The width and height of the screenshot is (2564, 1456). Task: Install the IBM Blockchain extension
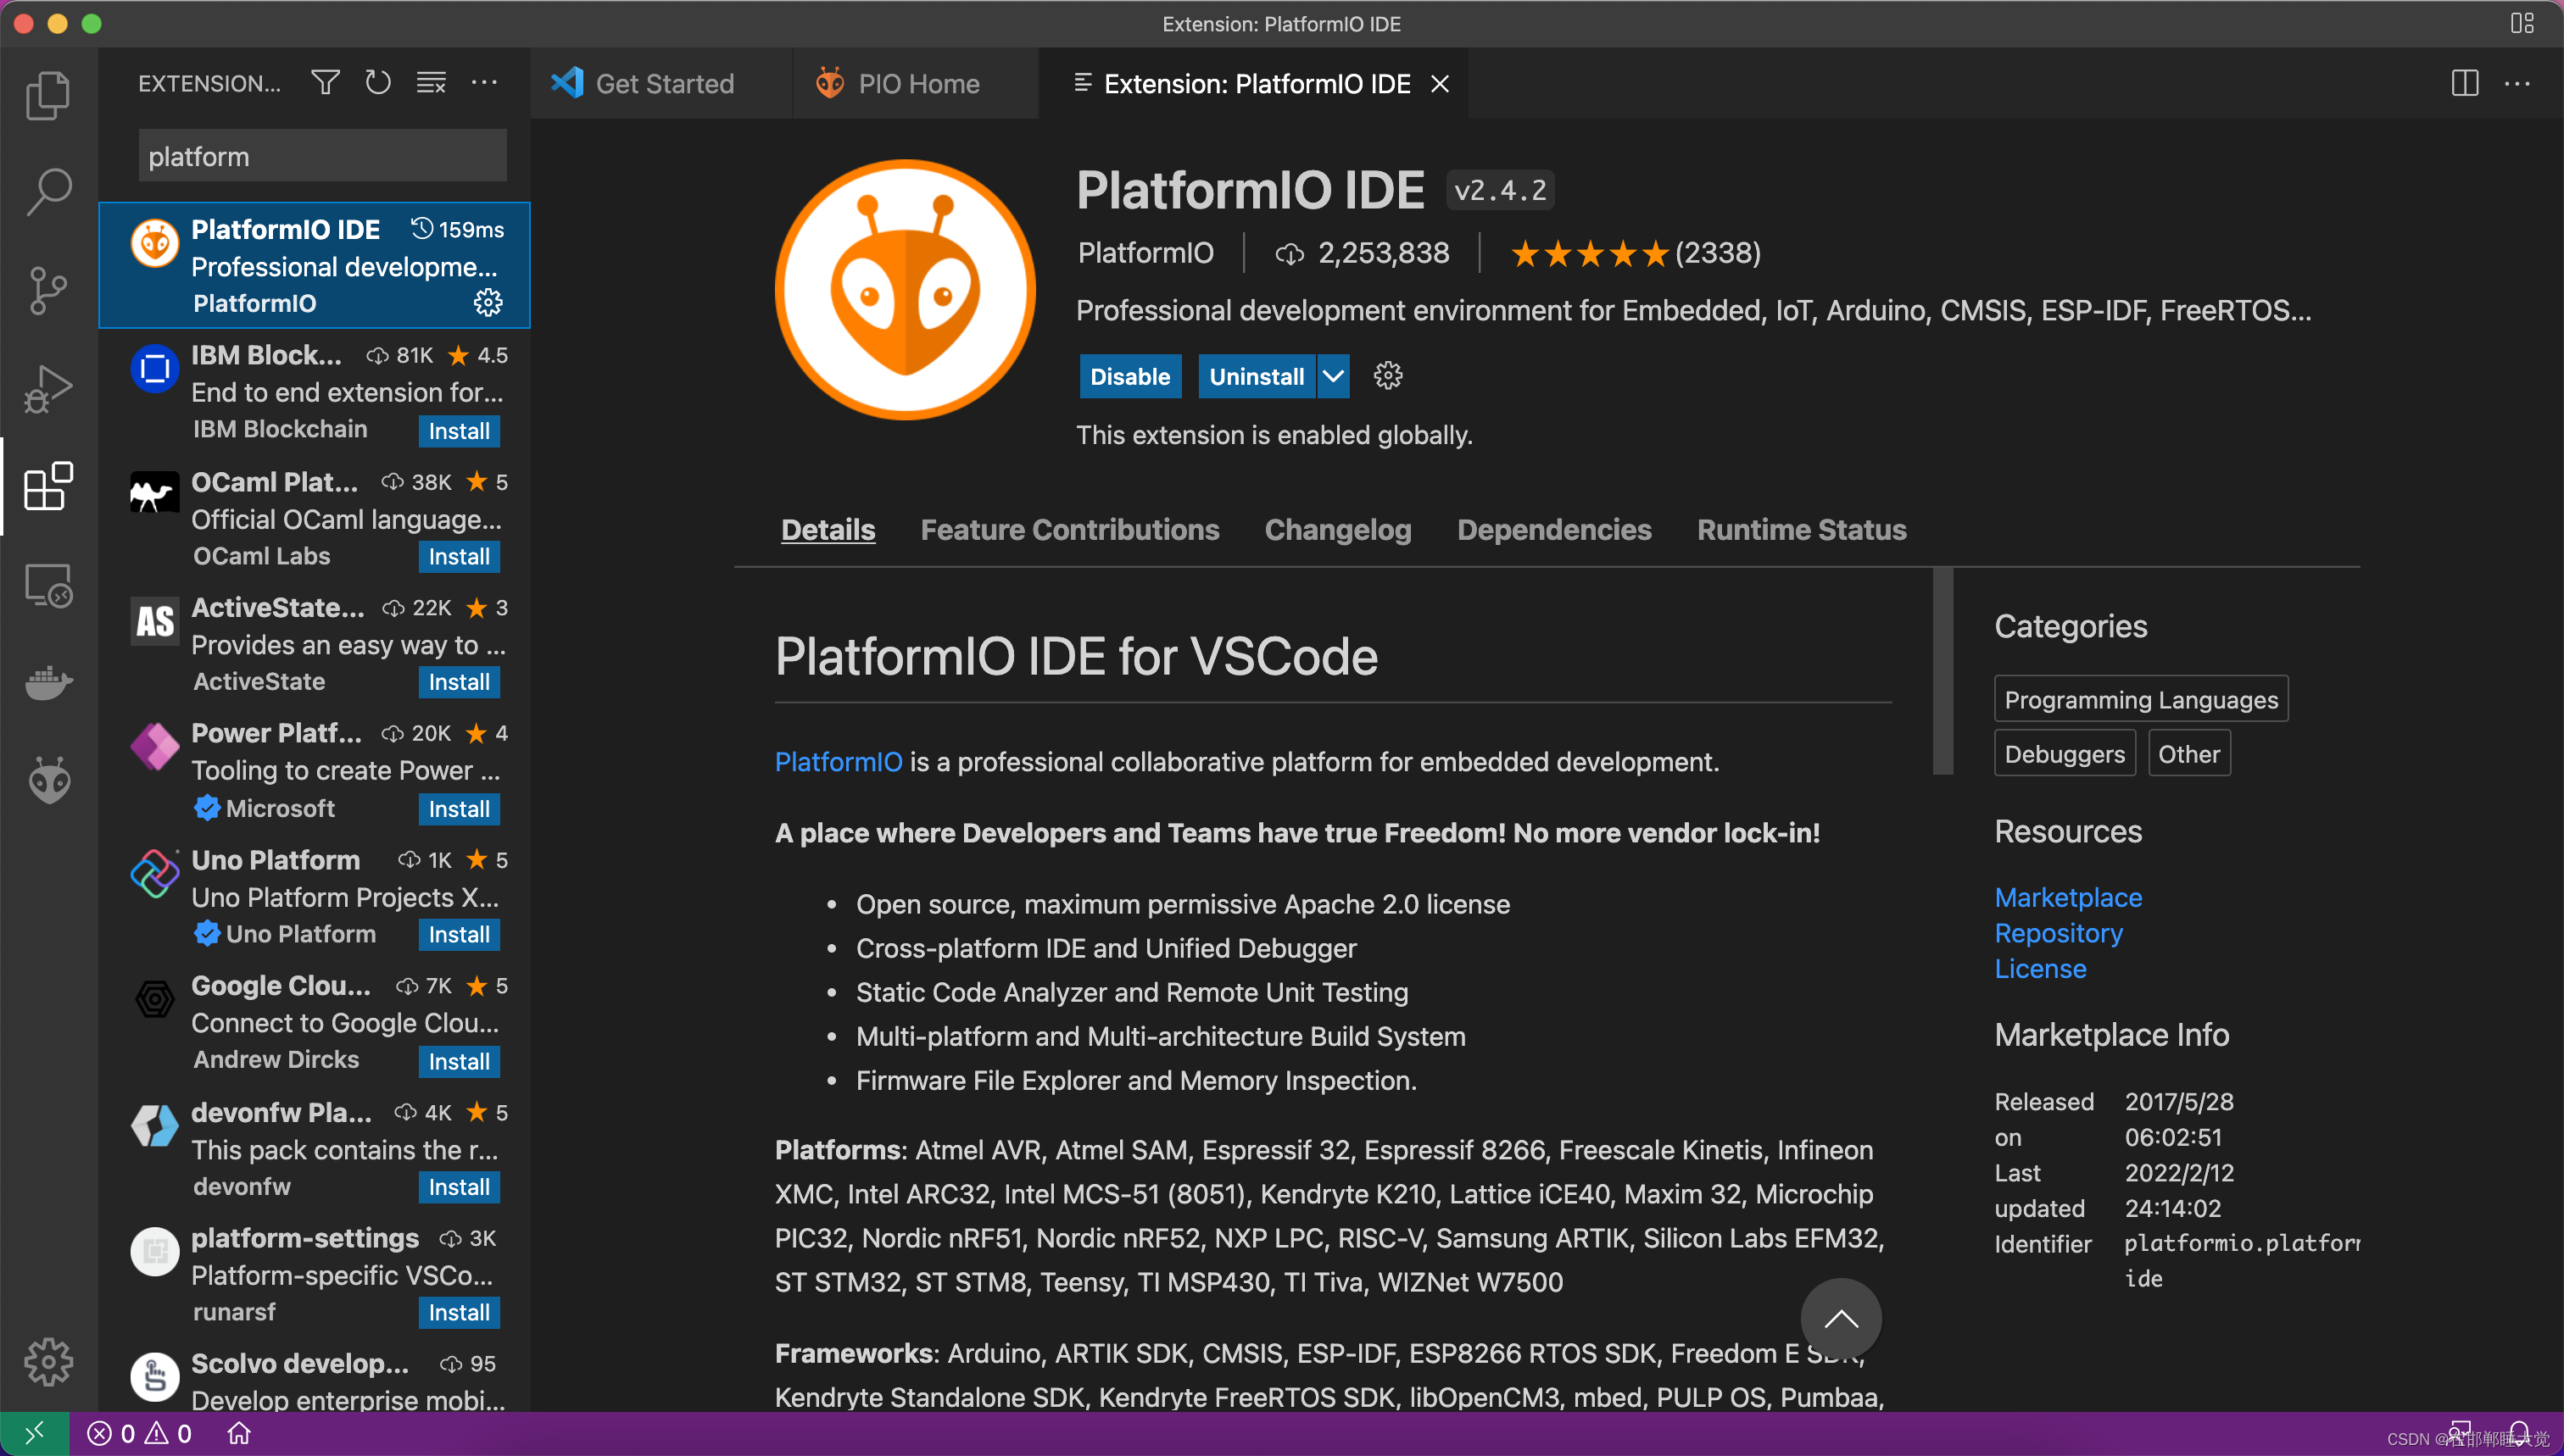point(458,431)
